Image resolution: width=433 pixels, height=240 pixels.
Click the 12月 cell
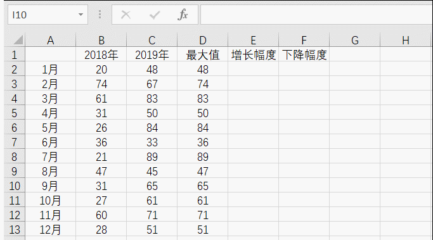coord(51,229)
